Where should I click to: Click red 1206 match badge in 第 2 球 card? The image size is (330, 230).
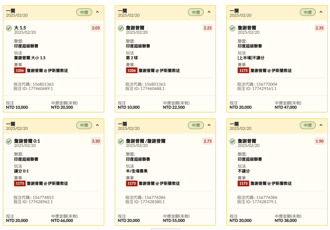[x=131, y=70]
